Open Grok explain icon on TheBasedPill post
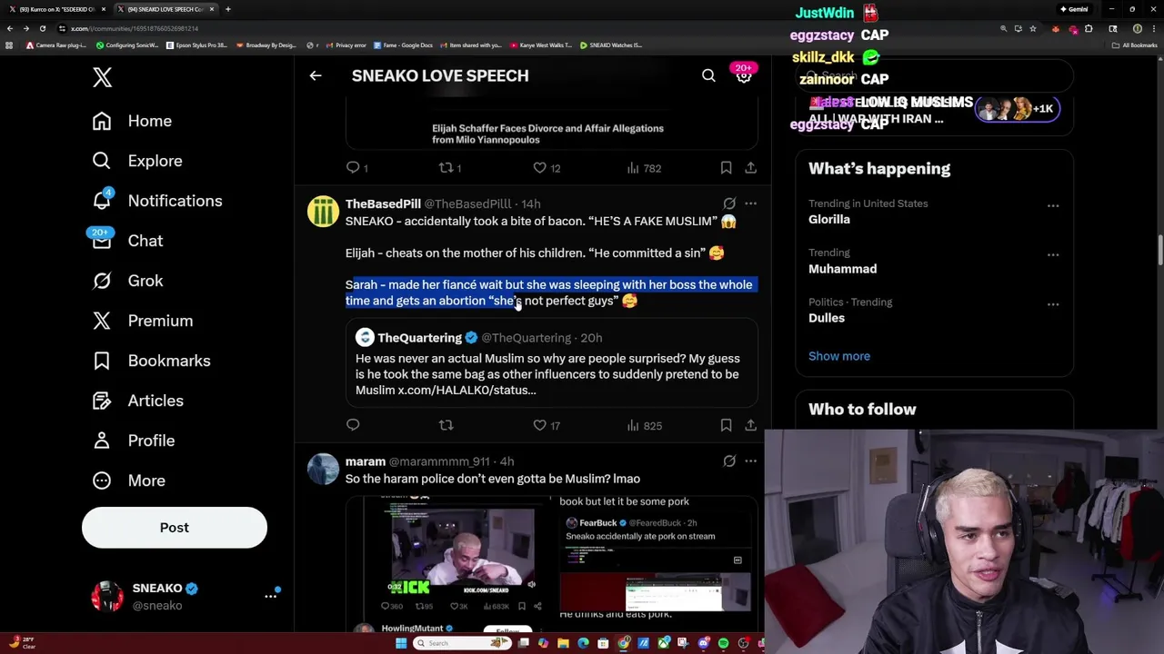1164x654 pixels. (729, 203)
